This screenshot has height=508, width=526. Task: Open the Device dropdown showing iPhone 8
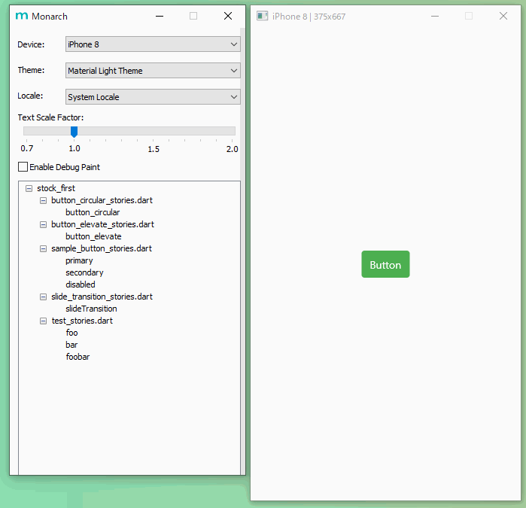coord(153,44)
